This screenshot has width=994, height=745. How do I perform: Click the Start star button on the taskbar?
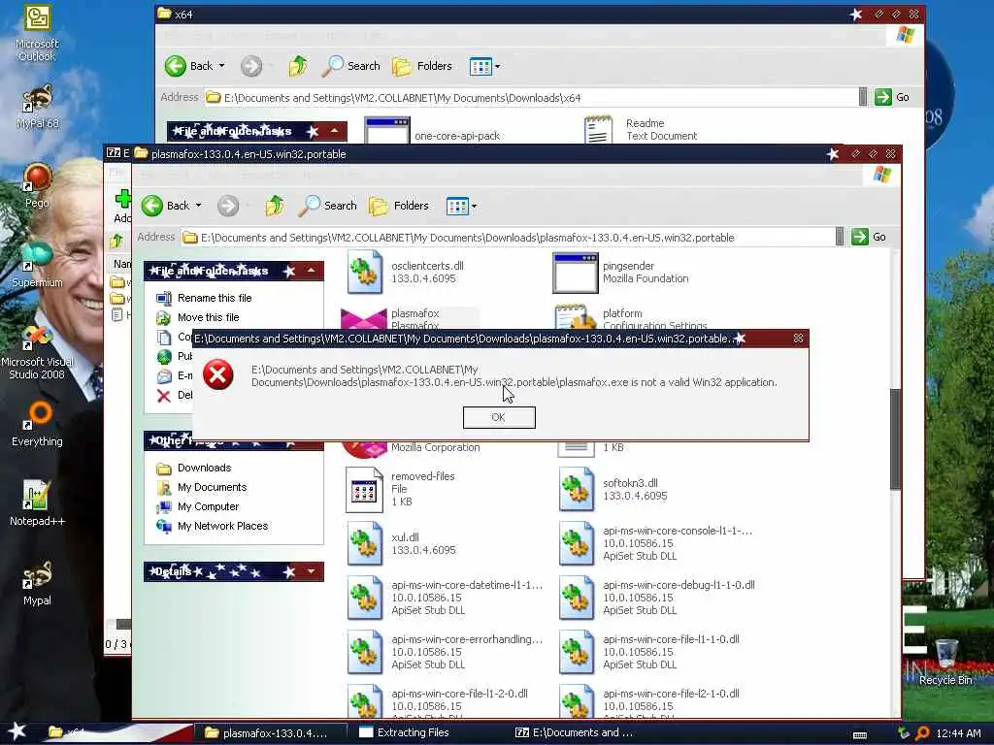(17, 731)
